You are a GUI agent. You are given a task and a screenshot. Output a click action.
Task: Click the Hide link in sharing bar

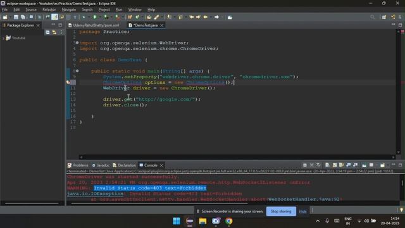point(302,212)
